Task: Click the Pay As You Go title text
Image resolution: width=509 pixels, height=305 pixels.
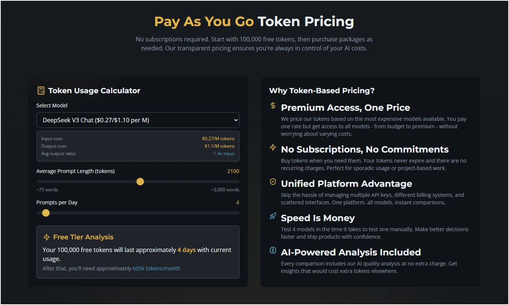Action: [204, 22]
